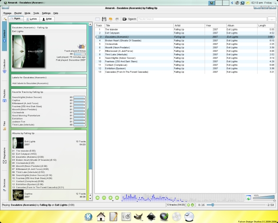The width and height of the screenshot is (278, 223).
Task: Click the orange Undo toolbar icon
Action: coord(110,19)
